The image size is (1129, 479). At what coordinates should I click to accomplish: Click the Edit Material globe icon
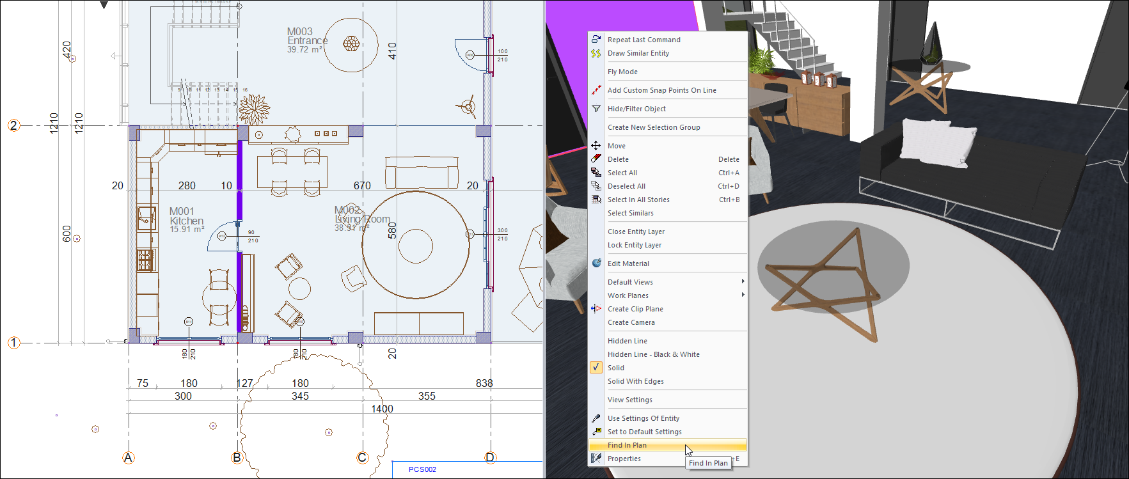tap(596, 263)
